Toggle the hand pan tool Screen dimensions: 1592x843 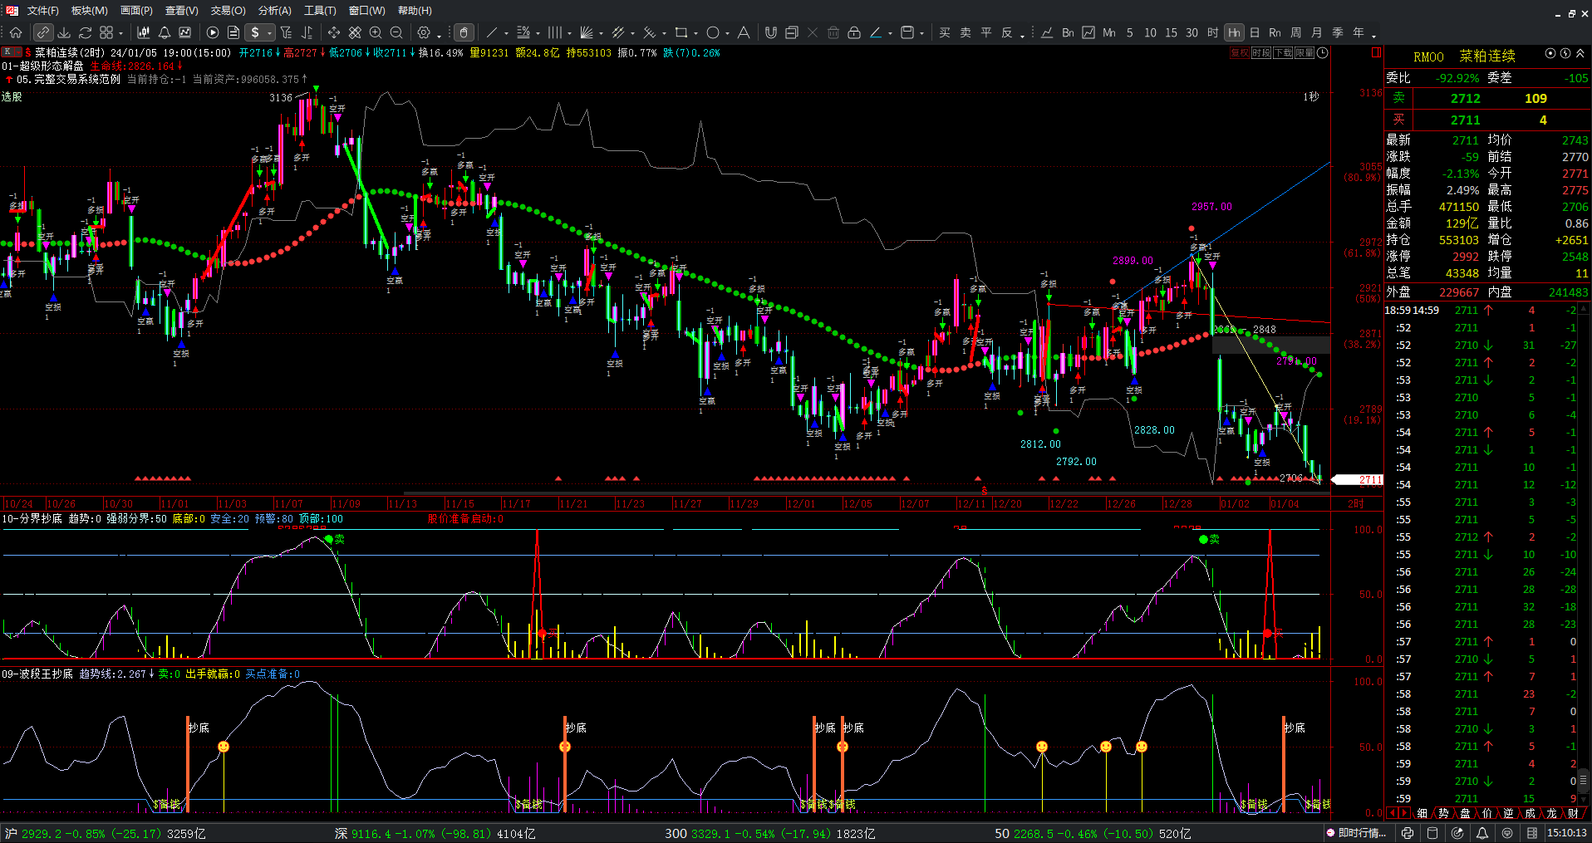point(464,32)
